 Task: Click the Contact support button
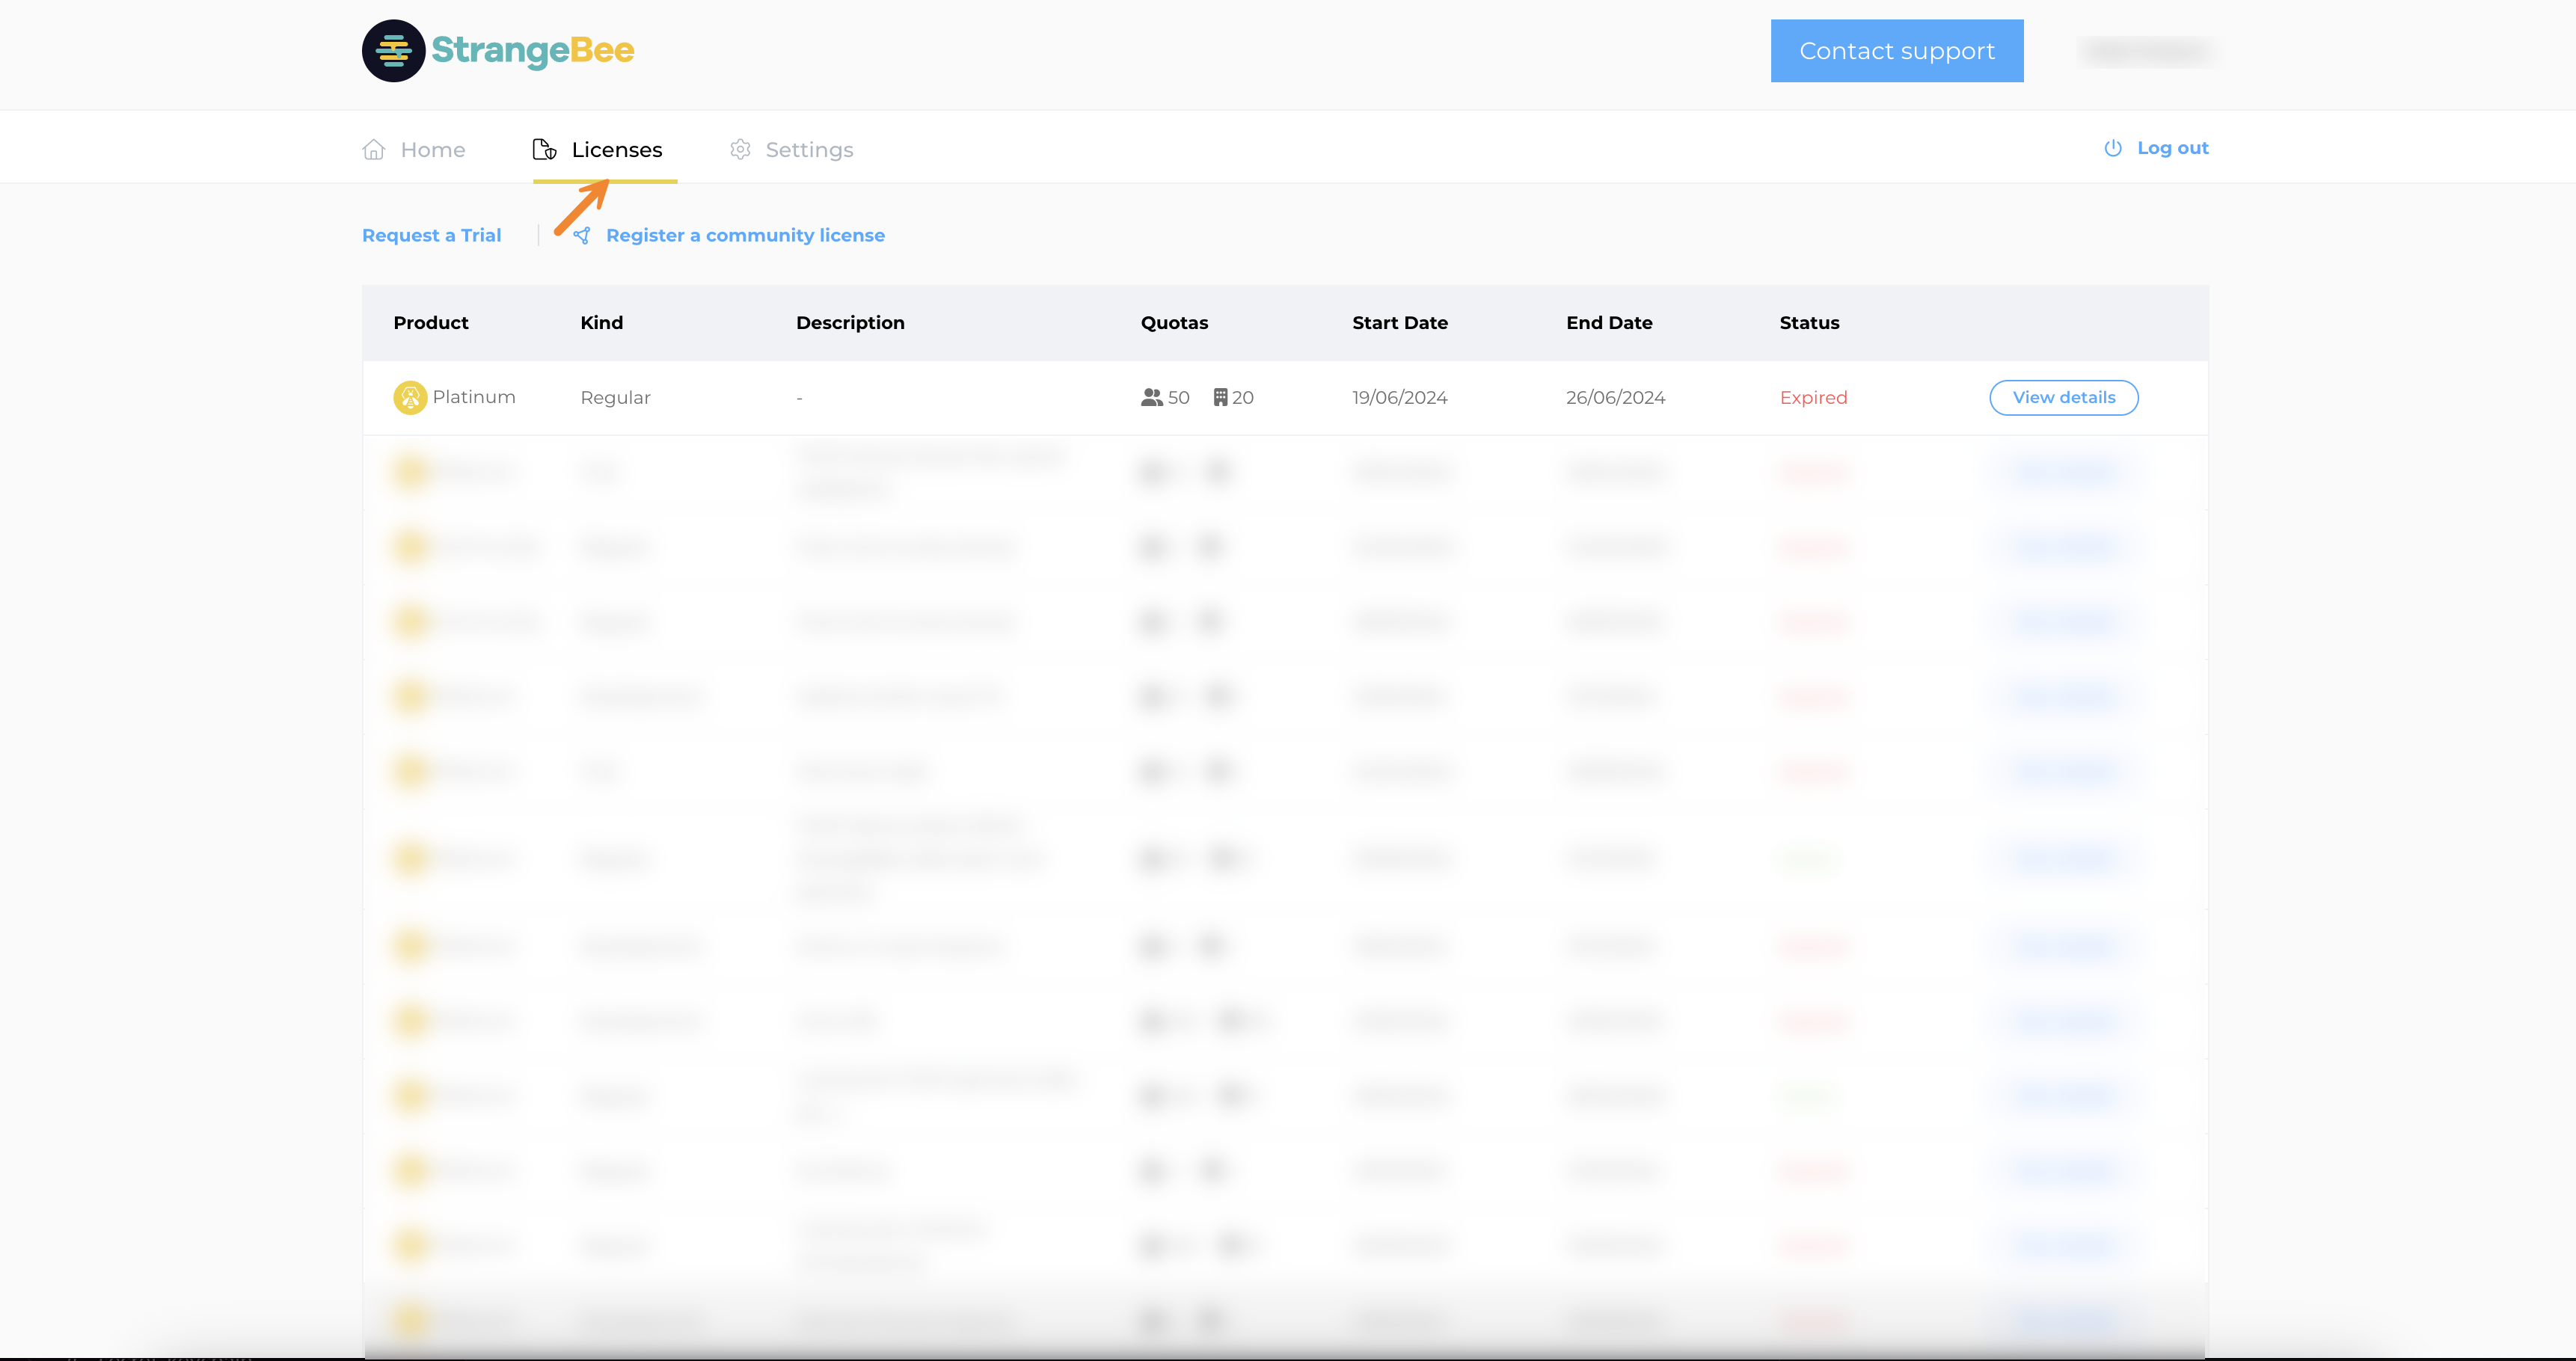click(1897, 51)
